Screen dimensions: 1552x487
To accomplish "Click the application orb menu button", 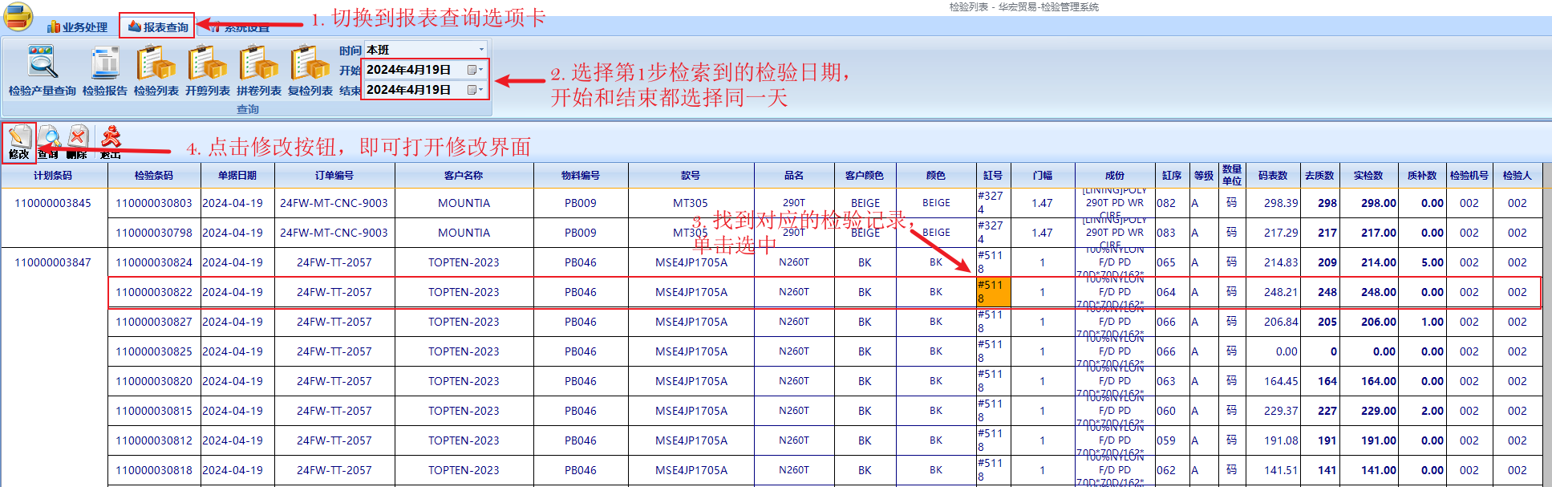I will 18,16.
